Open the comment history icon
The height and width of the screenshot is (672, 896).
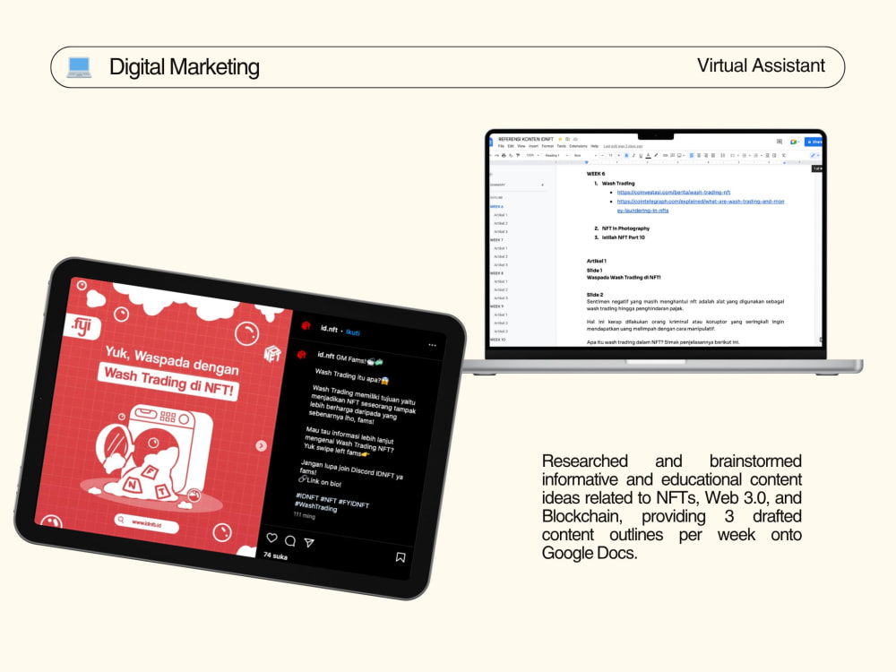coord(780,142)
